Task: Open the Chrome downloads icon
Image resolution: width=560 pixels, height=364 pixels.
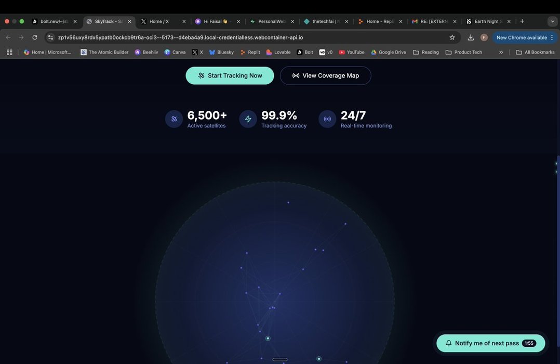Action: point(471,37)
